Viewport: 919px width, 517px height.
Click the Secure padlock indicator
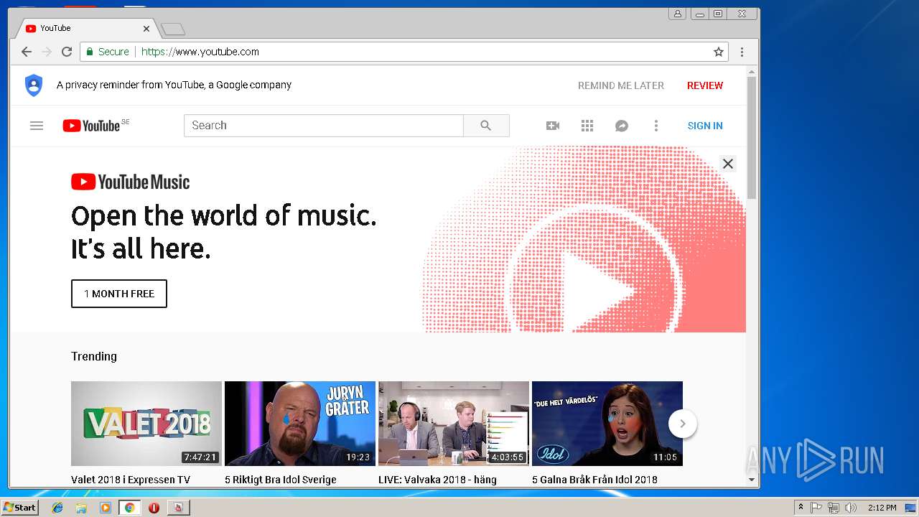[x=108, y=52]
